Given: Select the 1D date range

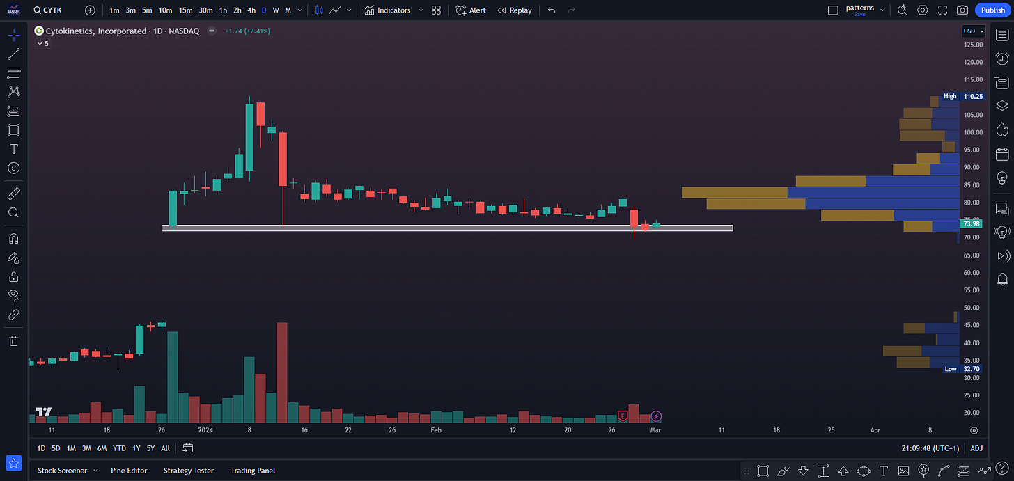Looking at the screenshot, I should pyautogui.click(x=41, y=448).
